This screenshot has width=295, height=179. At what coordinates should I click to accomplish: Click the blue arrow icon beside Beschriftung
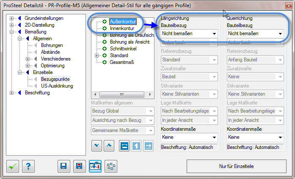(19, 93)
